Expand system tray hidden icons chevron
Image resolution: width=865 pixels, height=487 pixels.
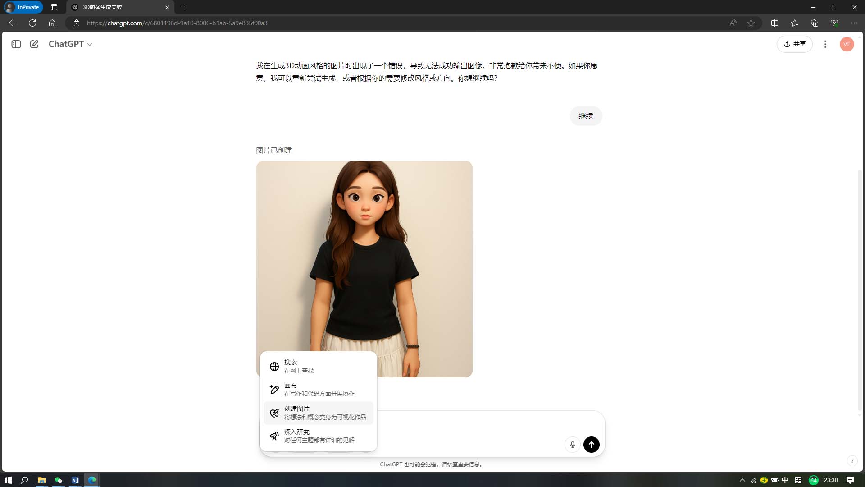742,480
